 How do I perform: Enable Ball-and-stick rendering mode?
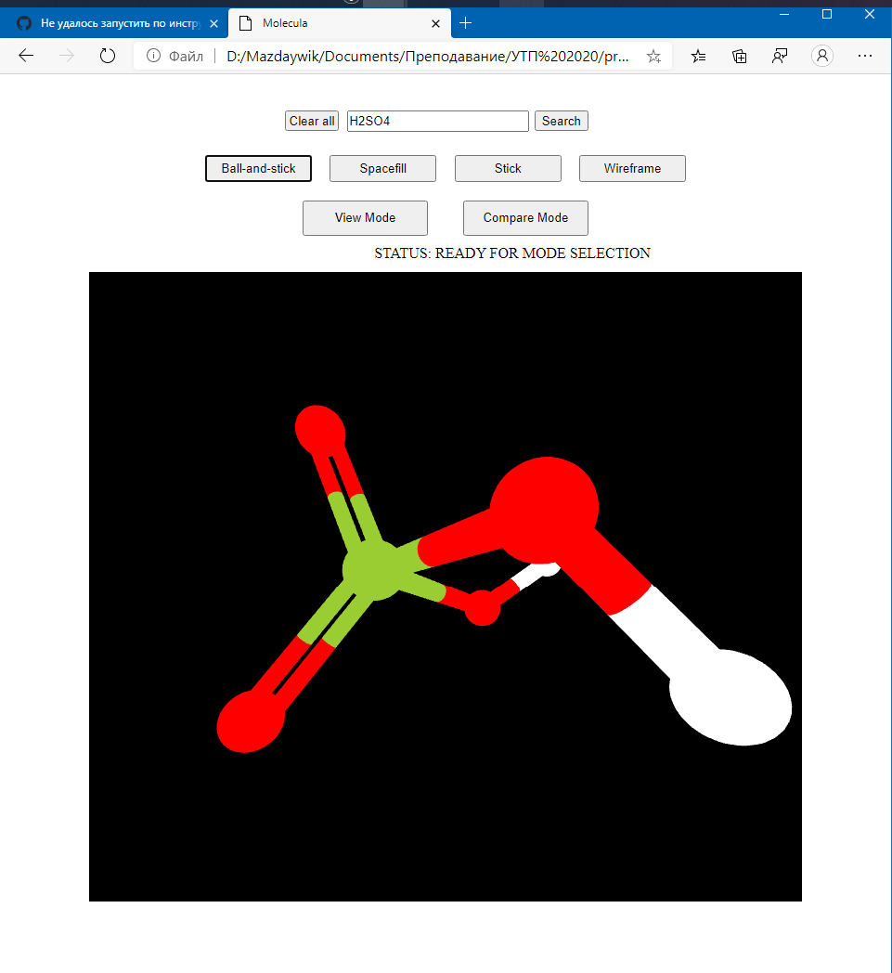click(x=258, y=168)
